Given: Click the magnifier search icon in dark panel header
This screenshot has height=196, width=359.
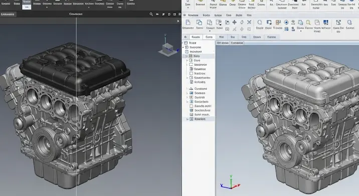Looking at the screenshot, I should (151, 14).
